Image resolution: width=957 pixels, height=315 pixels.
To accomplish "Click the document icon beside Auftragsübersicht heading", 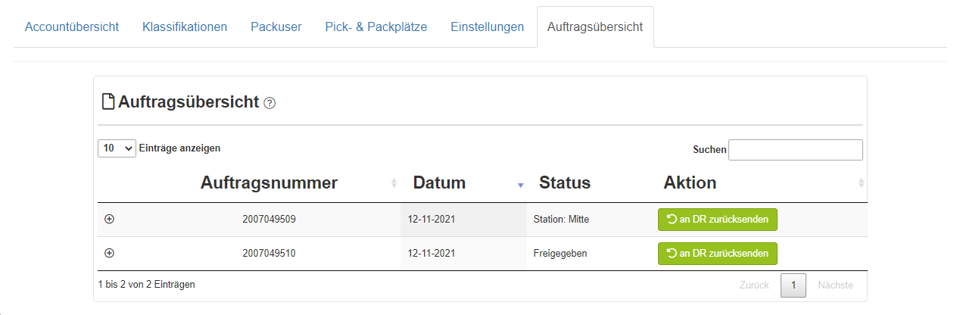I will pyautogui.click(x=108, y=101).
